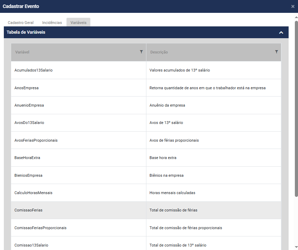298x250 pixels.
Task: Collapse the Tabela de Variáveis panel
Action: coord(281,32)
